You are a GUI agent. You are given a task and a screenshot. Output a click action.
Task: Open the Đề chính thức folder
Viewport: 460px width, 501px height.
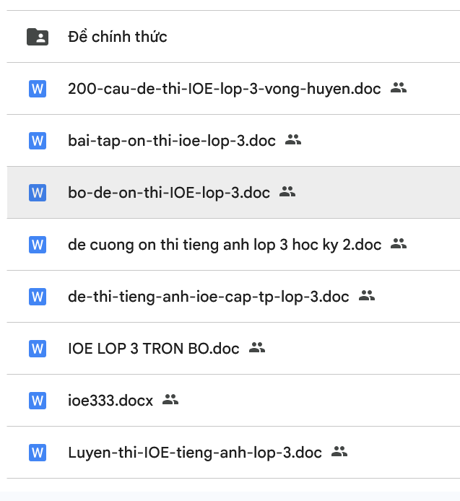(117, 37)
